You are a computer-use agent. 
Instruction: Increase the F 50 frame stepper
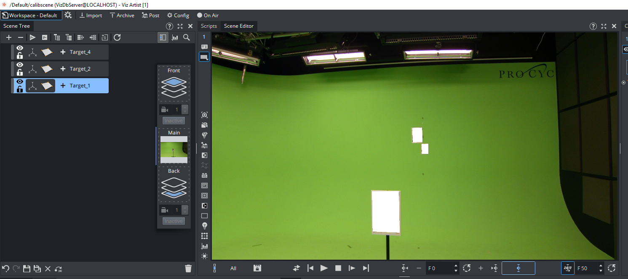601,266
